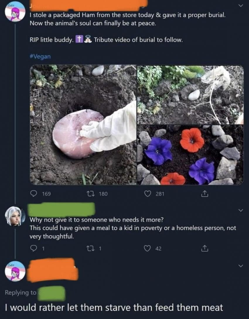
Task: Open the original tweet's more options chevron
Action: [x=241, y=6]
